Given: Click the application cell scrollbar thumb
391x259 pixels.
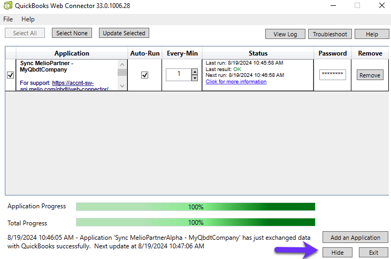Looking at the screenshot, I should pos(122,72).
